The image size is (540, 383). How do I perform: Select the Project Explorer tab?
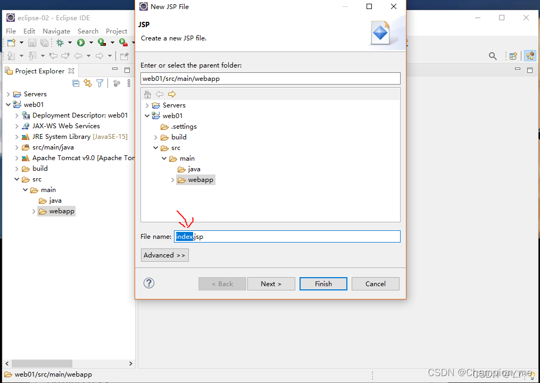(39, 71)
